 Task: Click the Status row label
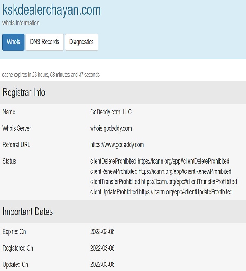click(9, 161)
